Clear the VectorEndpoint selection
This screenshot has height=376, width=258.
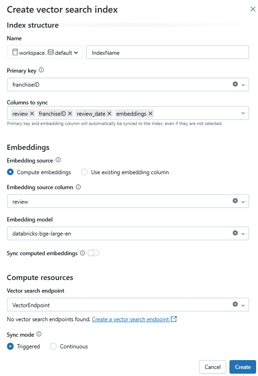tap(235, 304)
